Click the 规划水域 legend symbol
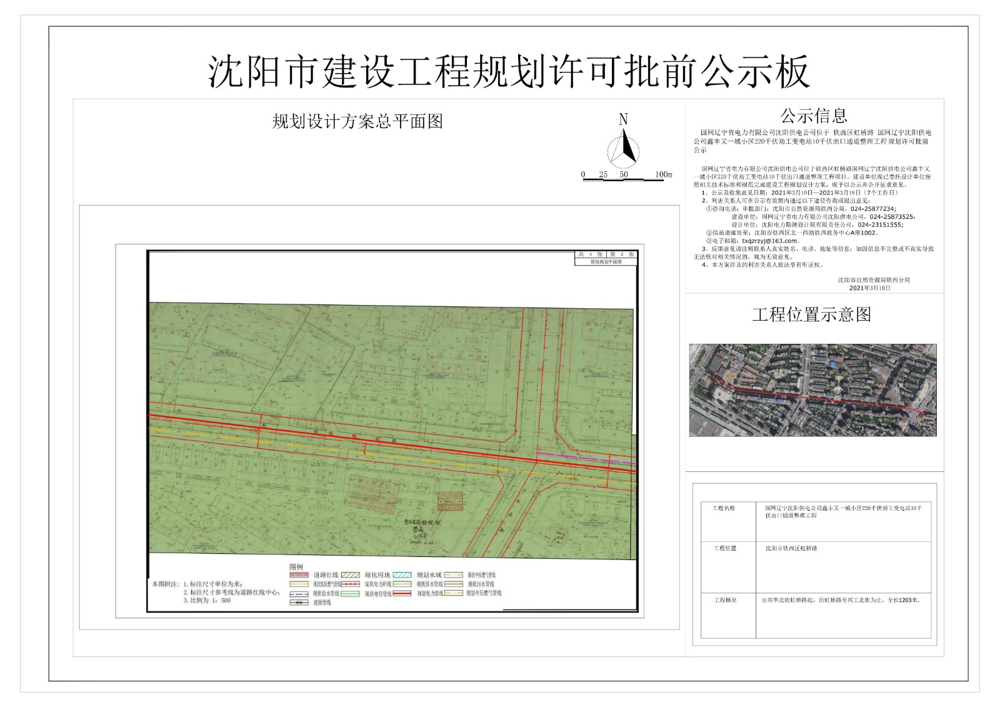This screenshot has height=707, width=1000. pyautogui.click(x=402, y=574)
